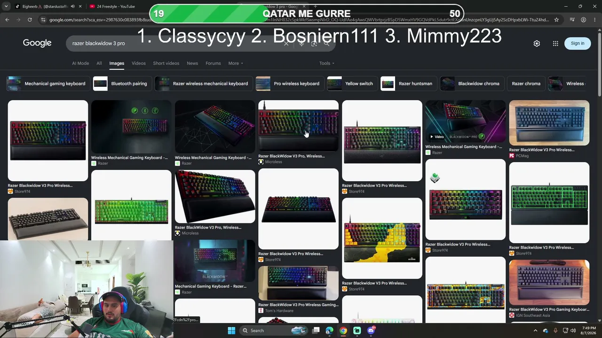Open the Google apps grid
This screenshot has height=338, width=602.
point(555,43)
